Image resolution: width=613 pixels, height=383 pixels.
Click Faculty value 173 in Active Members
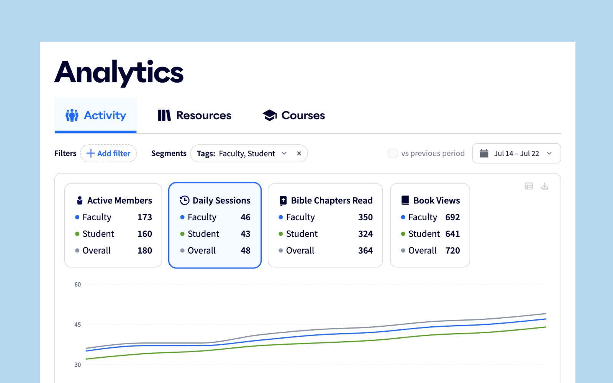[x=145, y=217]
